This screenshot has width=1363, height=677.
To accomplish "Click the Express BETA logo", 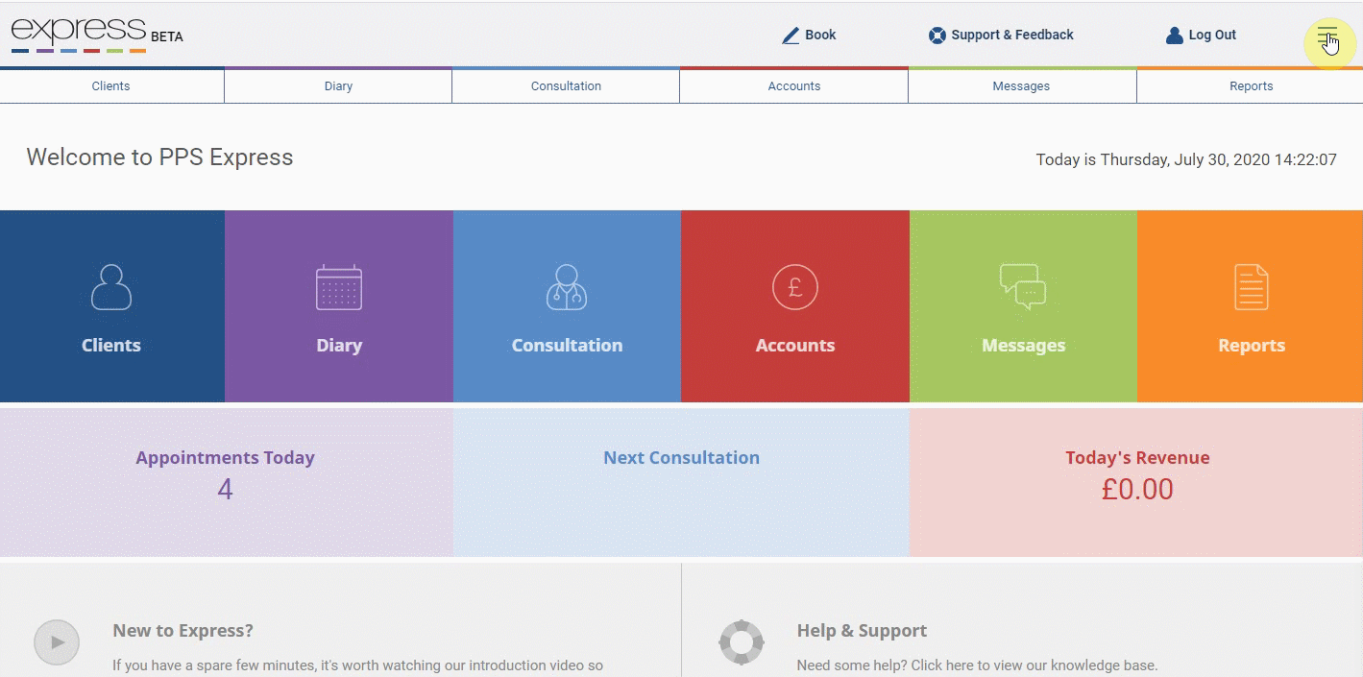I will coord(97,35).
